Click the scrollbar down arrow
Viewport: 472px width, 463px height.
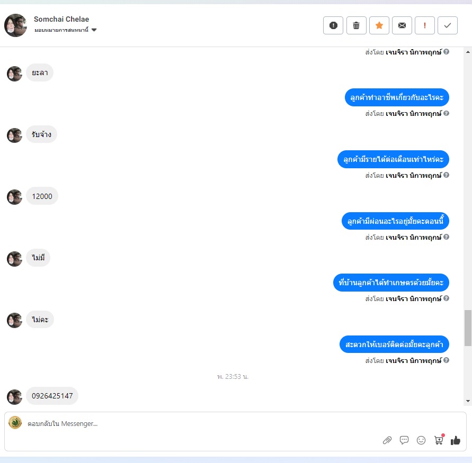pyautogui.click(x=468, y=401)
